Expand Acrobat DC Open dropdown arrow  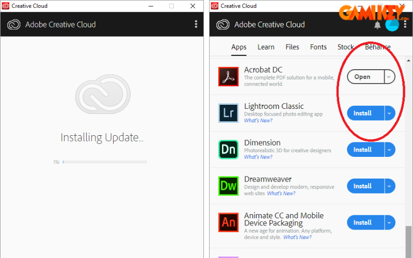389,76
